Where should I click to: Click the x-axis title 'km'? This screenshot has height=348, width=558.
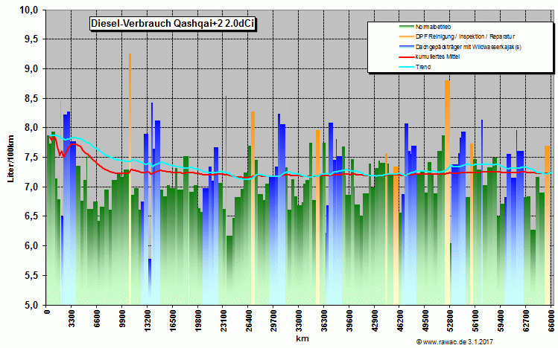(302, 338)
